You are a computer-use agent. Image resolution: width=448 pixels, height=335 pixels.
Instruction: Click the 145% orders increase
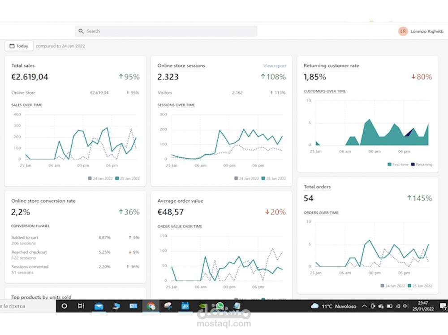(419, 198)
